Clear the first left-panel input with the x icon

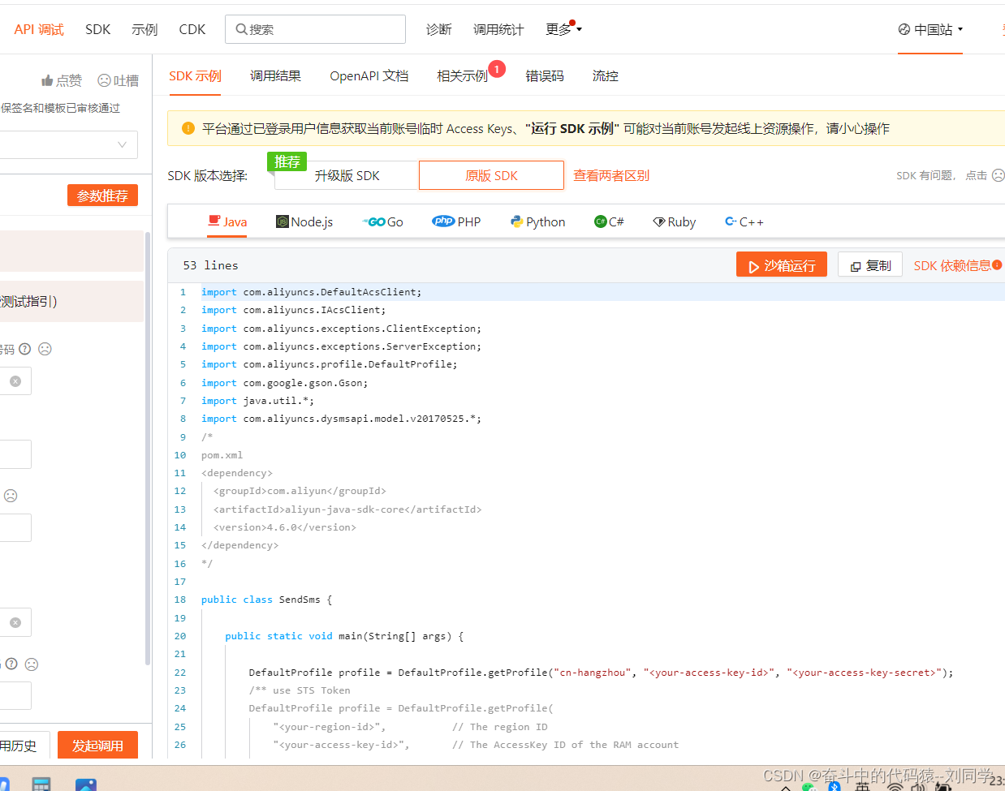pos(15,381)
